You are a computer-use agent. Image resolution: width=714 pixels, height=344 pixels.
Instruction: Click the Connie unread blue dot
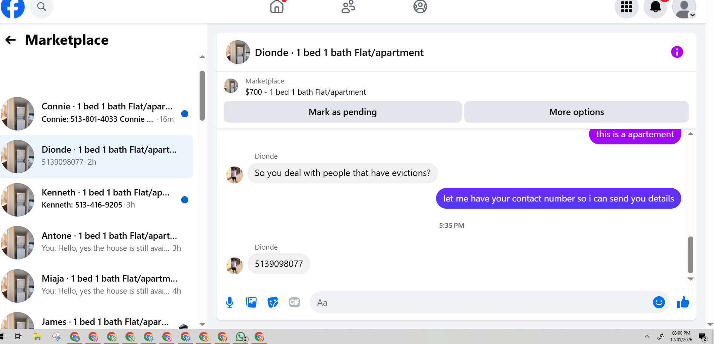pos(185,114)
